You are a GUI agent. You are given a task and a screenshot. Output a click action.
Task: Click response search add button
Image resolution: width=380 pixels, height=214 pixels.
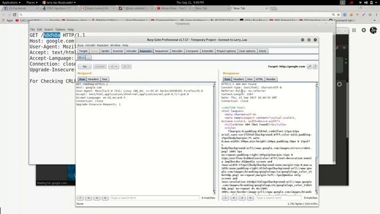coord(242,198)
